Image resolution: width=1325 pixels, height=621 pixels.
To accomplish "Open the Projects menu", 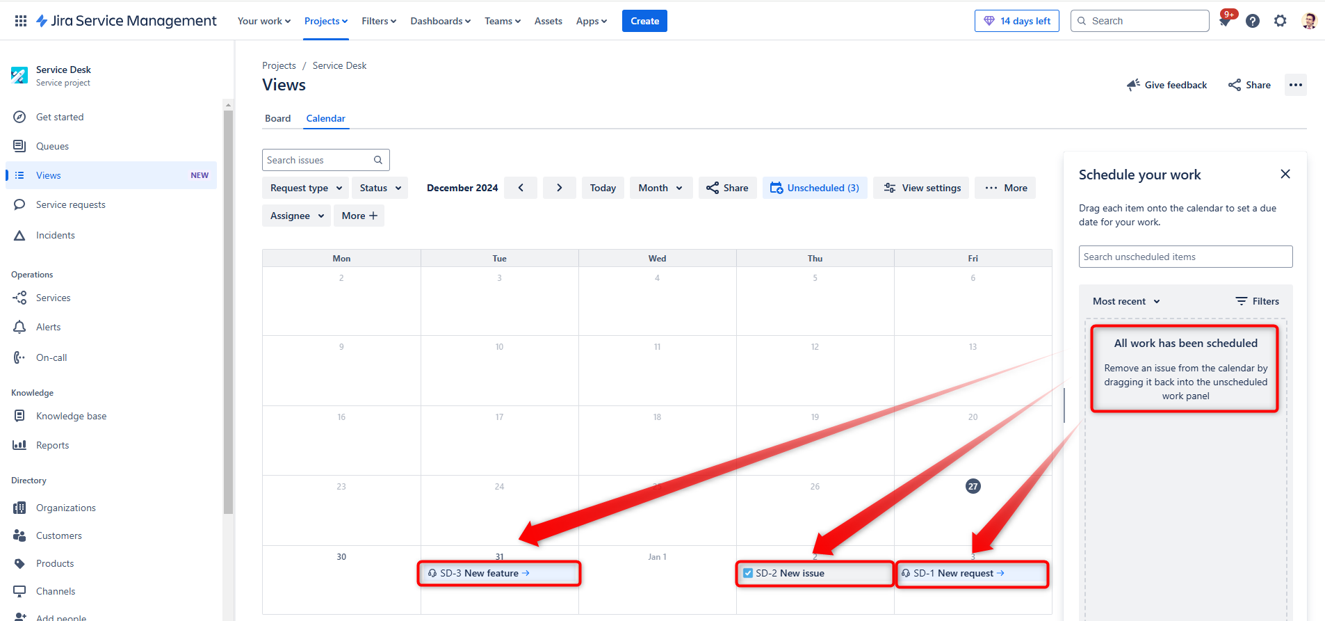I will pos(326,21).
